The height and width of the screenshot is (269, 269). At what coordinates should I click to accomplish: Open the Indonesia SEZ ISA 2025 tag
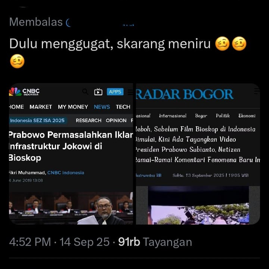coord(37,120)
